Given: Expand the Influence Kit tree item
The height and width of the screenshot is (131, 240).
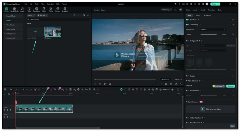Looking at the screenshot, I should tap(5, 38).
